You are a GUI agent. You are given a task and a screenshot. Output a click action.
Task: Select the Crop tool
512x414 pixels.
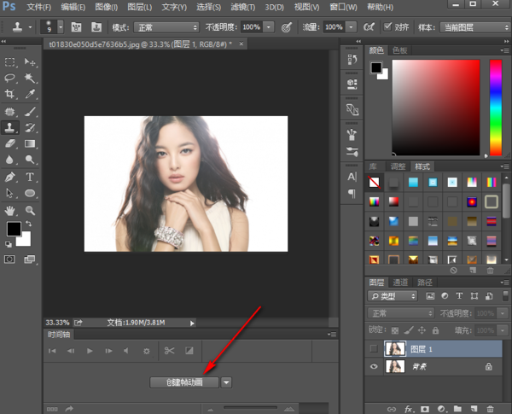(9, 94)
